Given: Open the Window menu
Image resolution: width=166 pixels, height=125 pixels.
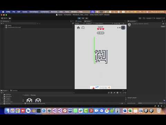Looking at the screenshot, I should pos(74,12).
